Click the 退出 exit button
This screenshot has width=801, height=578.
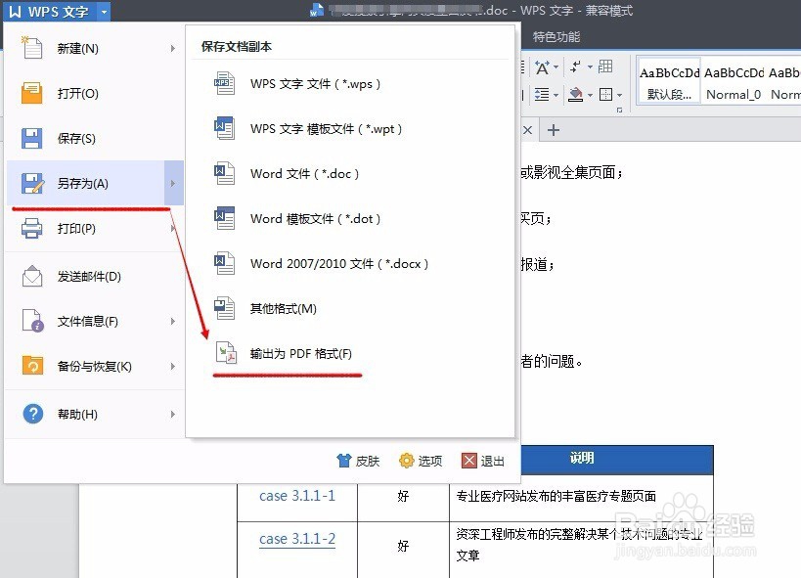[x=483, y=461]
